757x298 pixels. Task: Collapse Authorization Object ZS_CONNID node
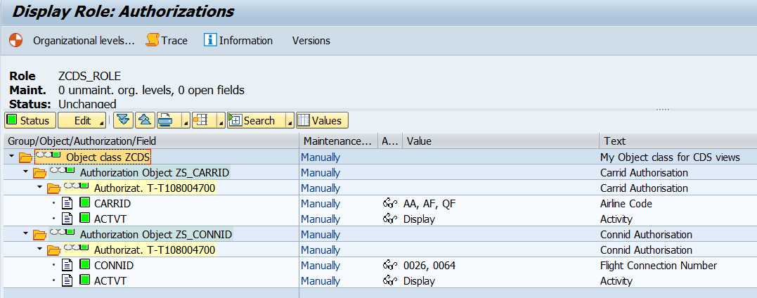25,234
